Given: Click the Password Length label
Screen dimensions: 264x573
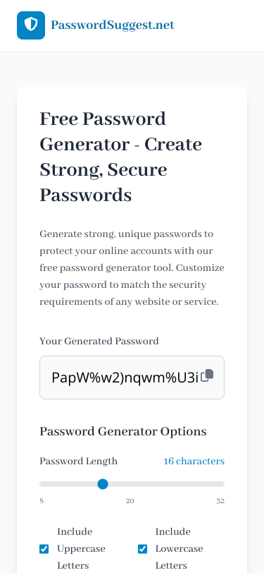Looking at the screenshot, I should [x=78, y=462].
